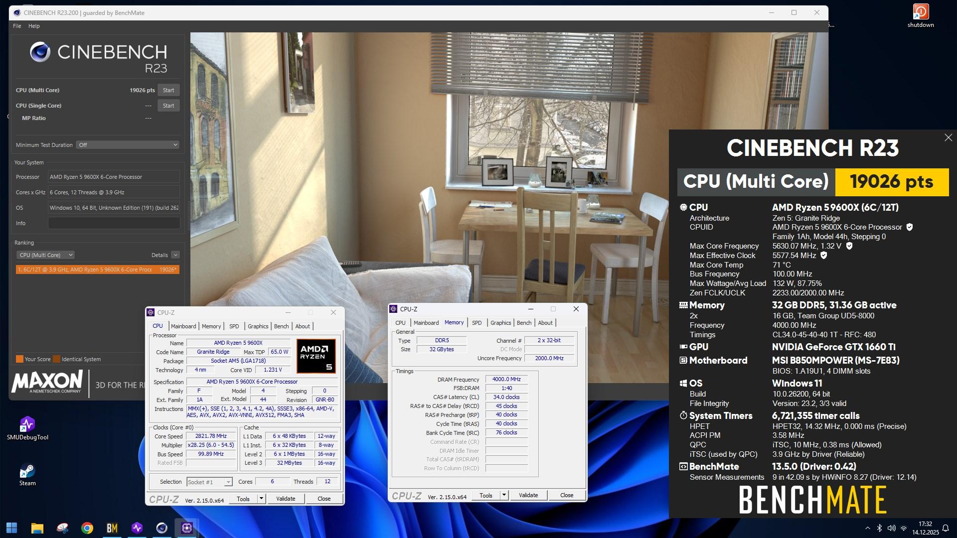The image size is (957, 538).
Task: Click Cinebench icon in taskbar
Action: pos(162,528)
